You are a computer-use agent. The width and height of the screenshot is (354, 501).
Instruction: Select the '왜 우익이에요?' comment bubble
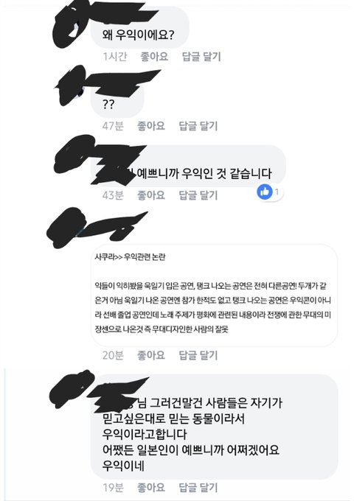coord(140,27)
